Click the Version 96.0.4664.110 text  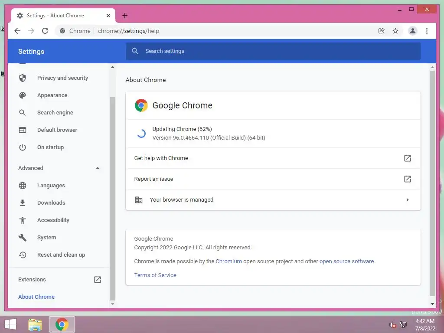[209, 138]
